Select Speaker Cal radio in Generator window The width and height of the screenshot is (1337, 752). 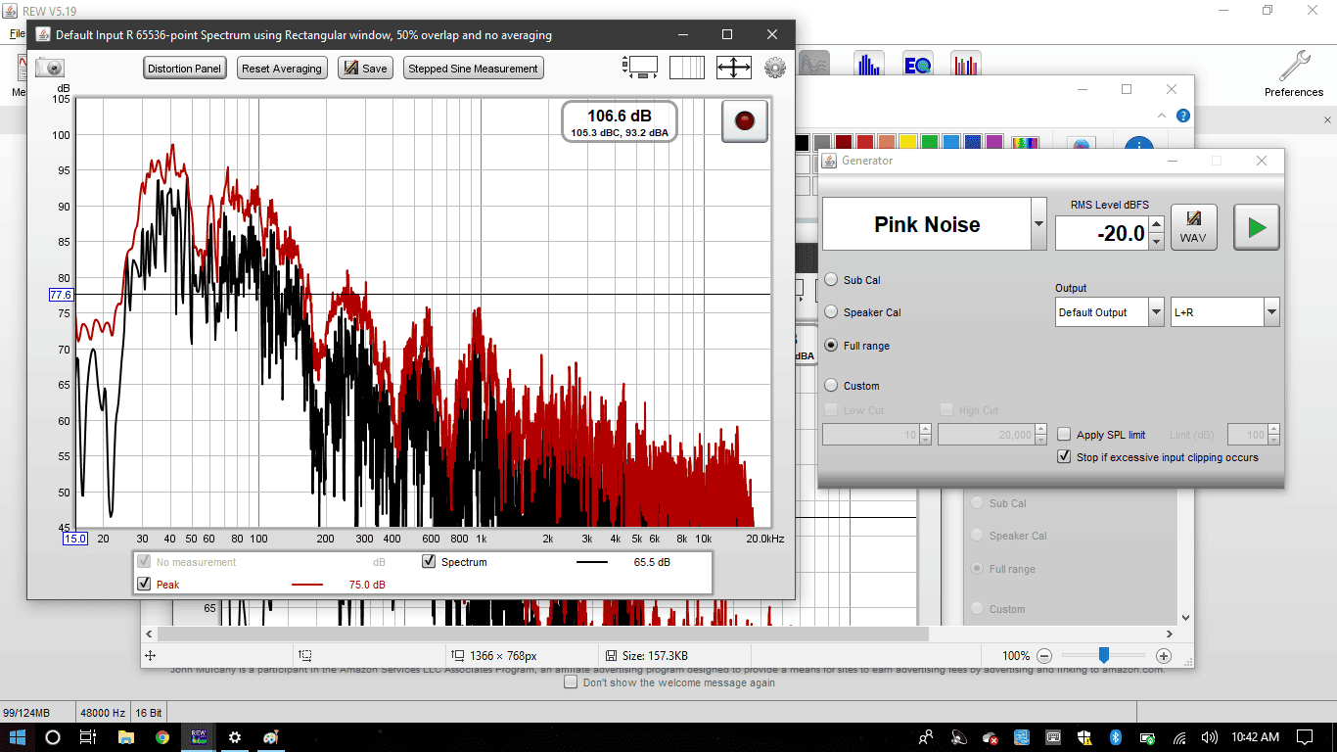(832, 312)
